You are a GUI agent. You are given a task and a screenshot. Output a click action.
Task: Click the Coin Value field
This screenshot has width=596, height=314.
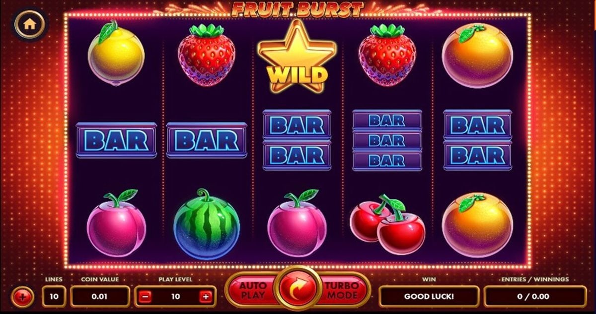click(x=100, y=297)
